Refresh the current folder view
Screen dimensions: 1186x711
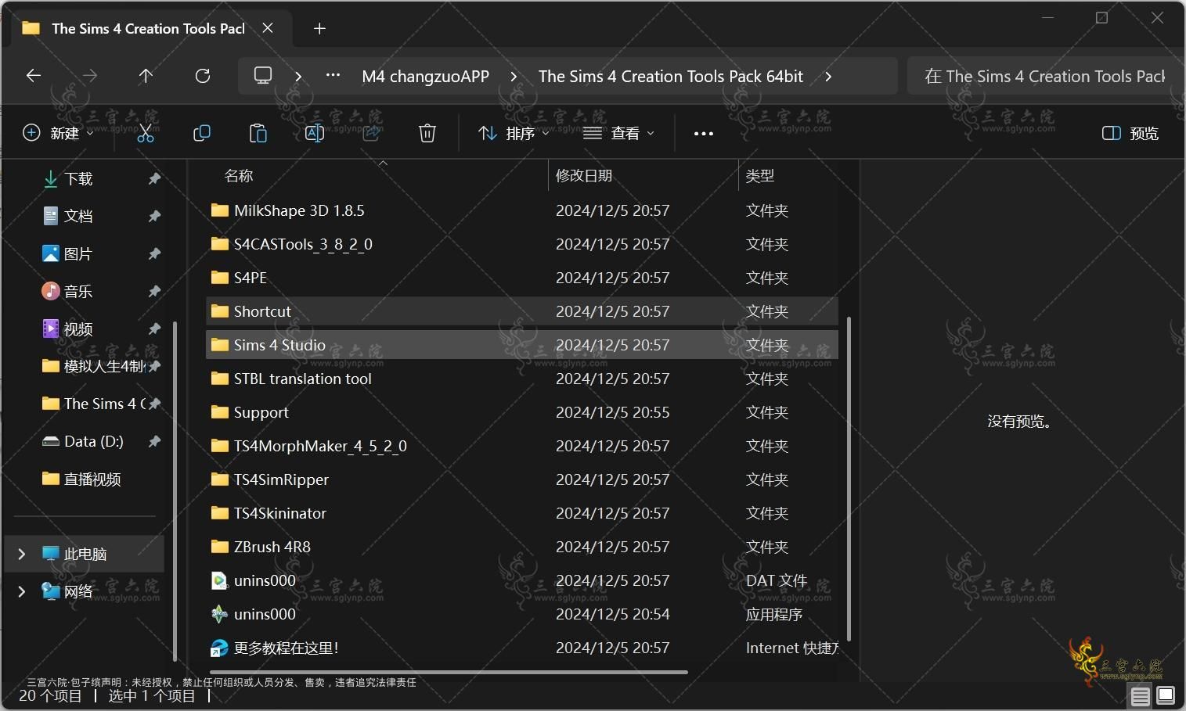coord(203,76)
